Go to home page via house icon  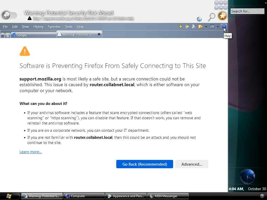coord(187,27)
